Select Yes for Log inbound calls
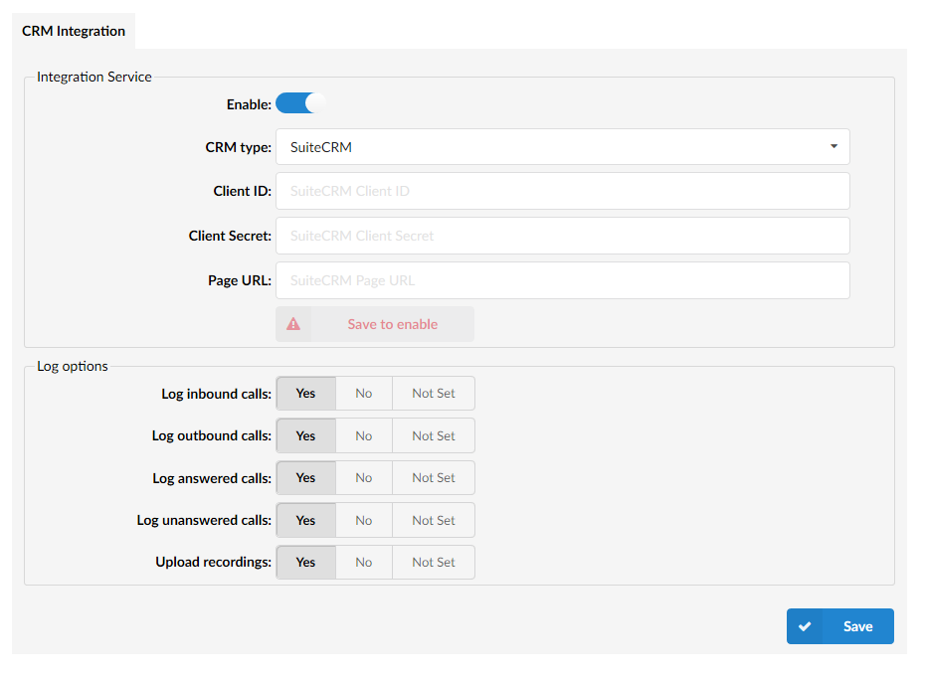The height and width of the screenshot is (678, 925). (x=305, y=394)
